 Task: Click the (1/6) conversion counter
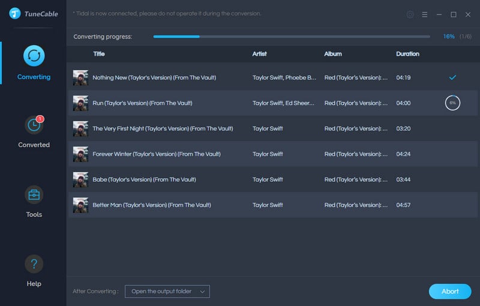point(466,37)
